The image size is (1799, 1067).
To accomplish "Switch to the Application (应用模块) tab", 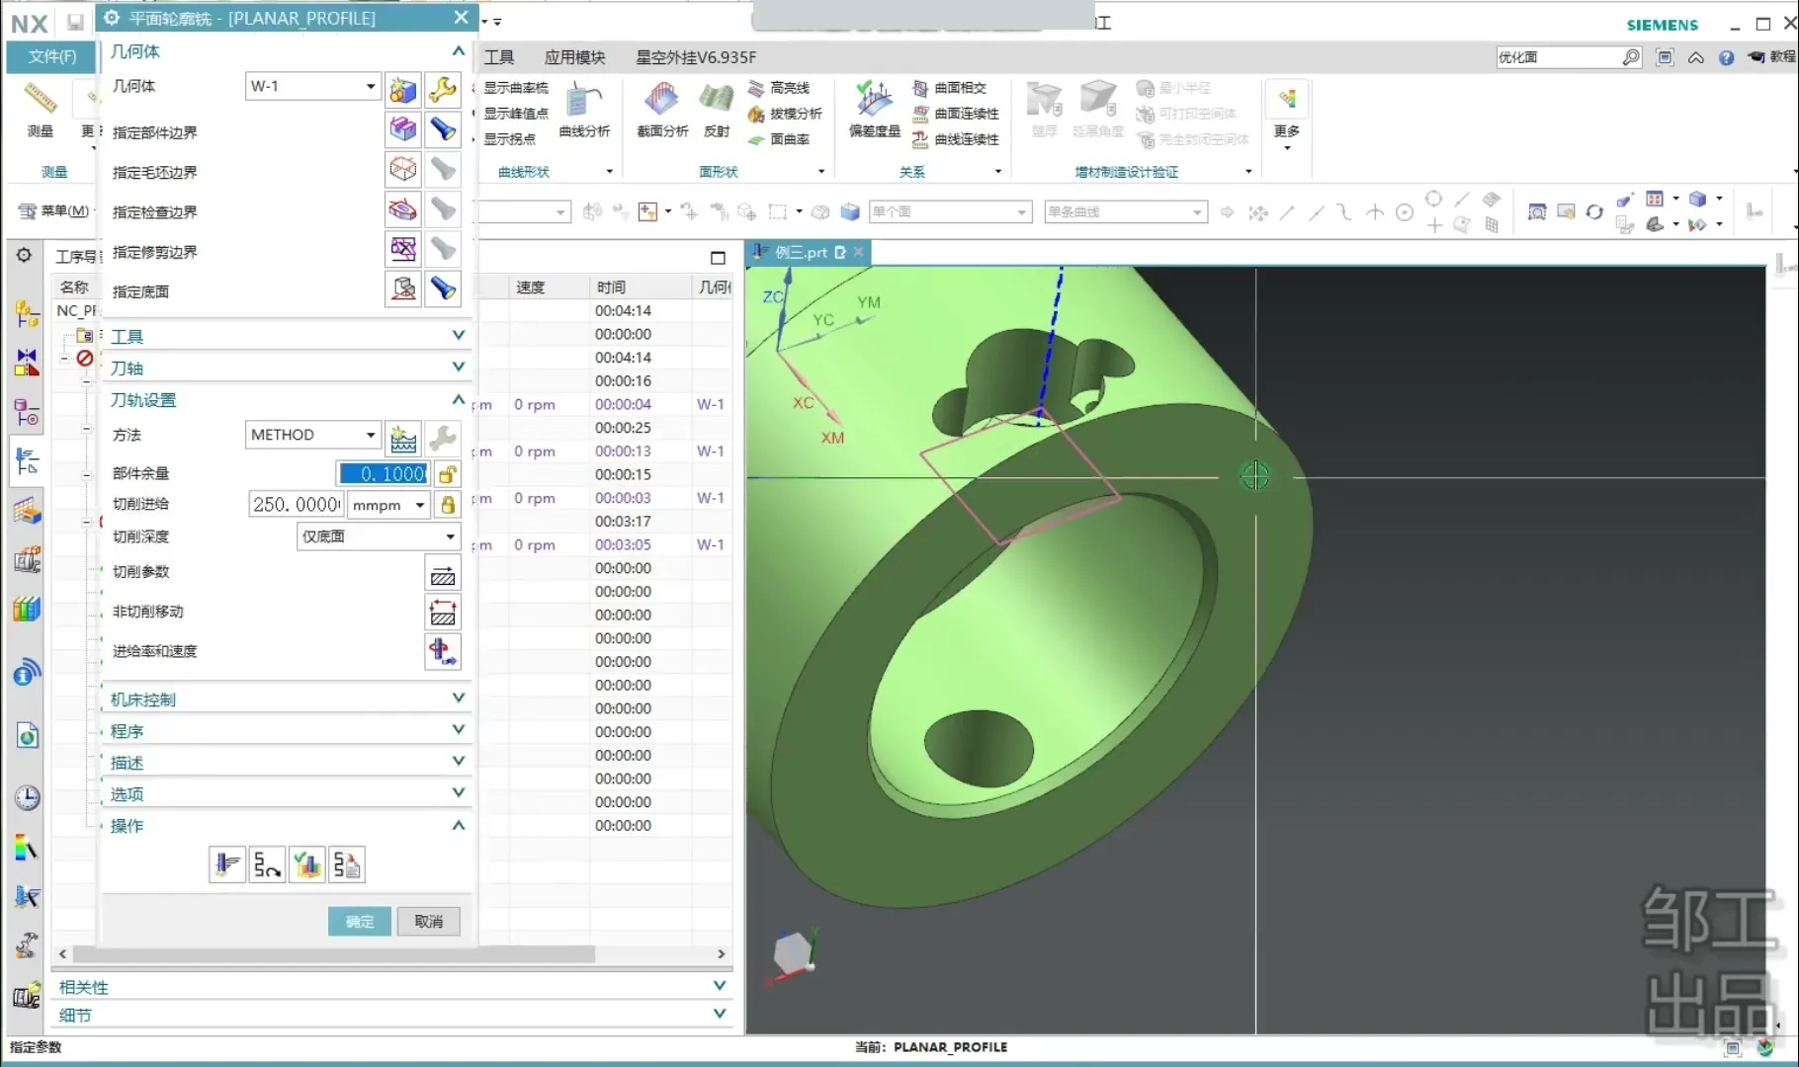I will pos(574,57).
